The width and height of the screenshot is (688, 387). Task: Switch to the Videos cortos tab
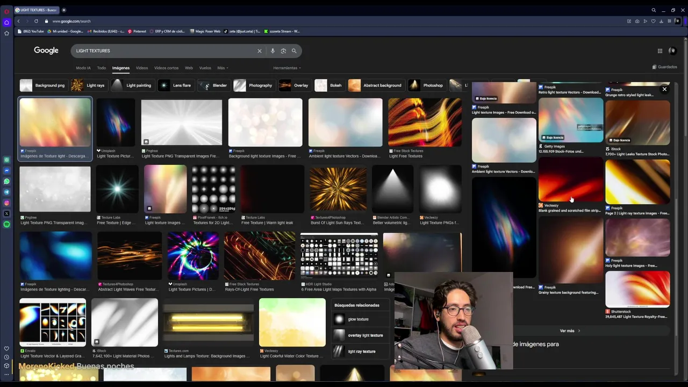pos(166,68)
